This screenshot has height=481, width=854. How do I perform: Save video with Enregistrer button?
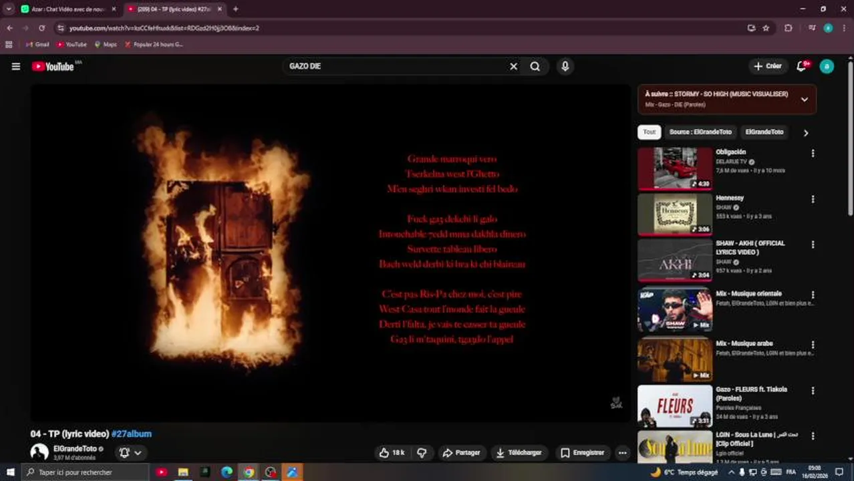click(x=582, y=452)
